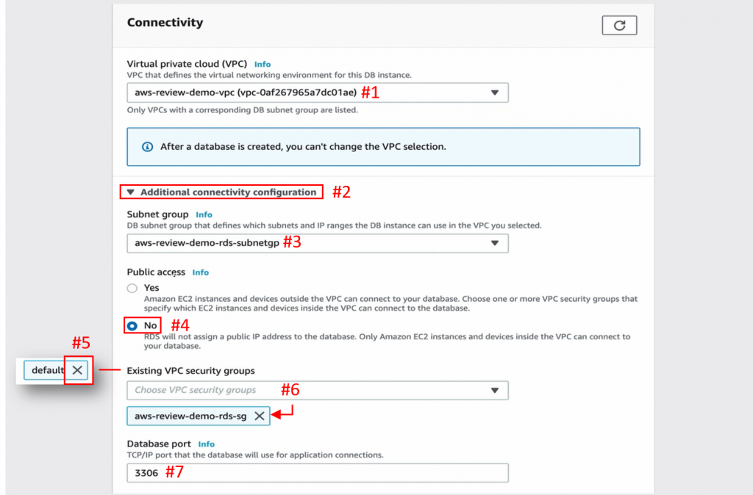Select the Yes radio for Public access

(x=132, y=289)
